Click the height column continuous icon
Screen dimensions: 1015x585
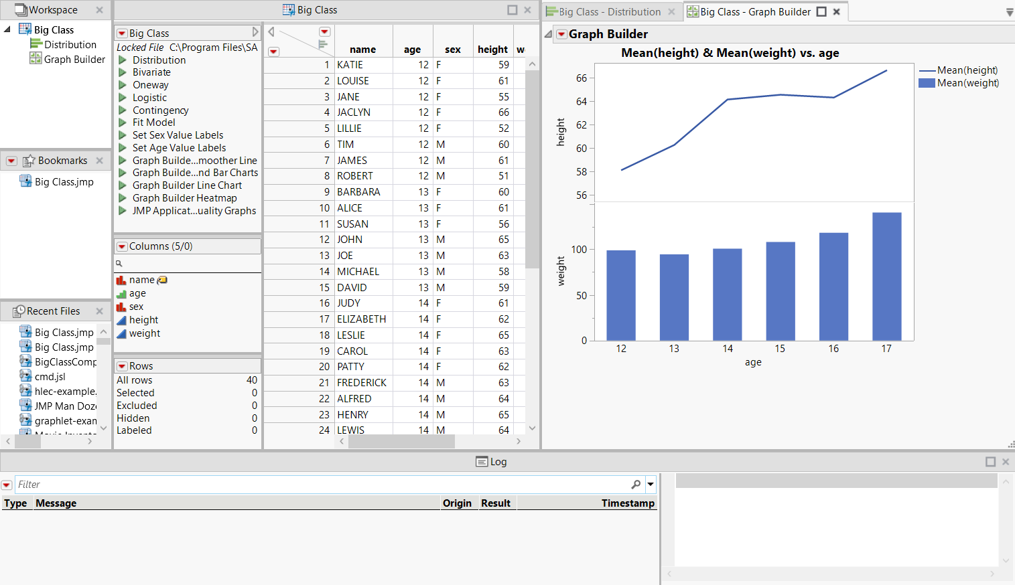[x=121, y=320]
